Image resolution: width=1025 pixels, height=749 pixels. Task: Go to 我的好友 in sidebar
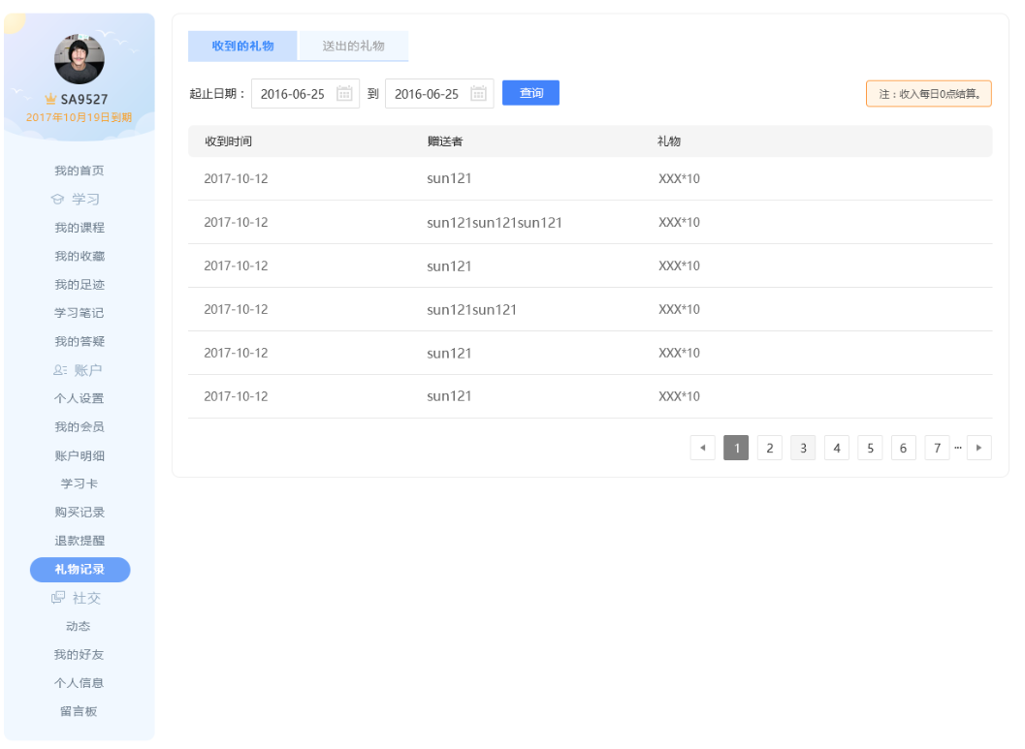pyautogui.click(x=80, y=655)
